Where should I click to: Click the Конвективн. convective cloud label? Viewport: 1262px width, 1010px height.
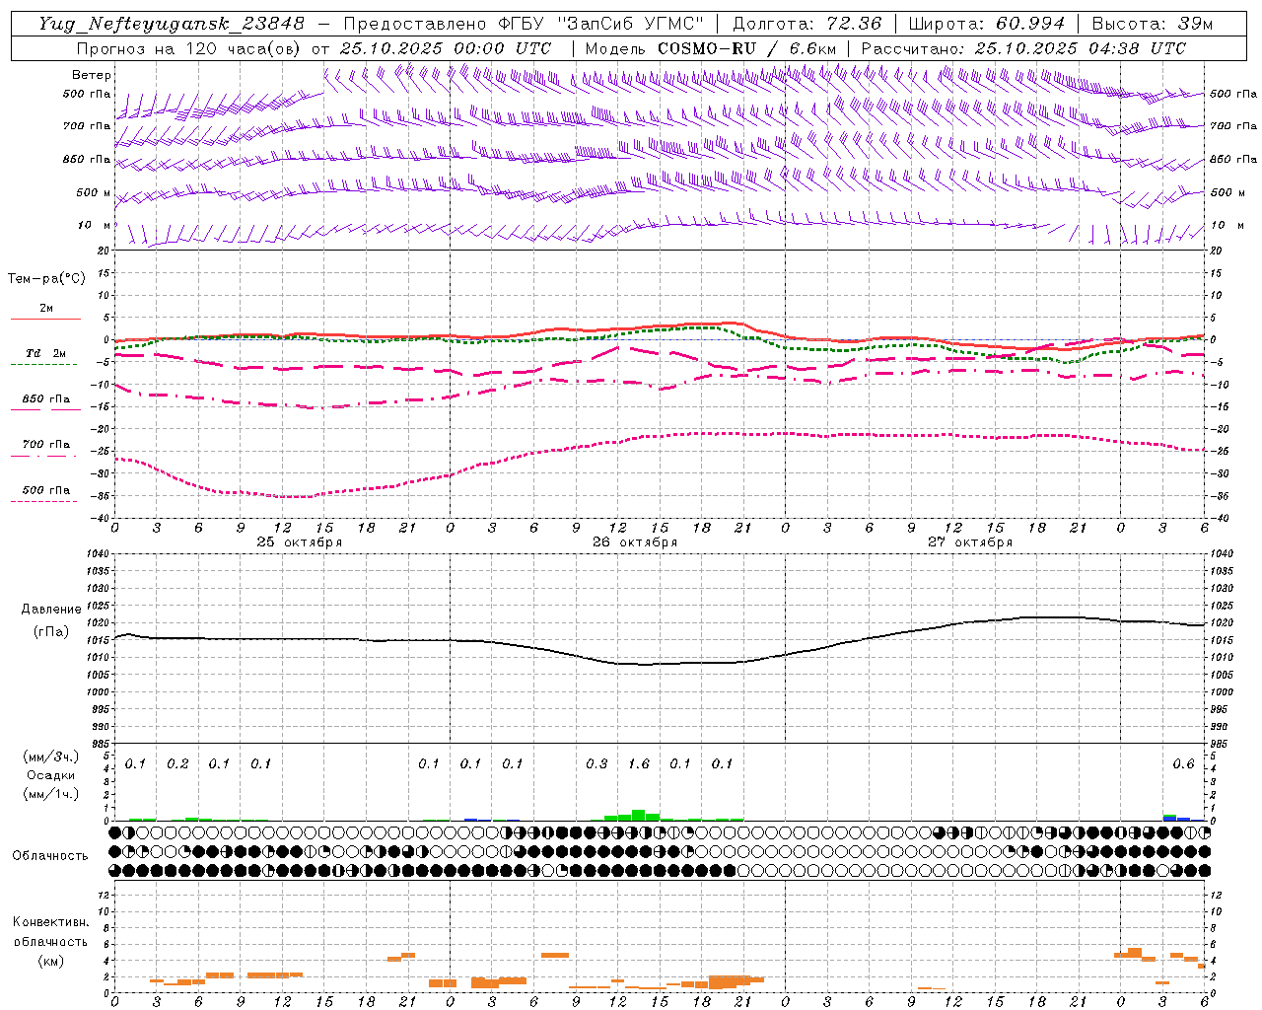click(50, 922)
